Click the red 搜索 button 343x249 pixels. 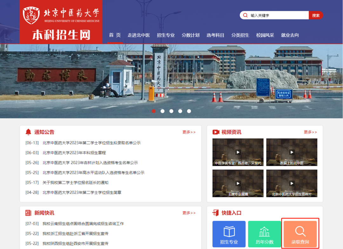pos(316,15)
